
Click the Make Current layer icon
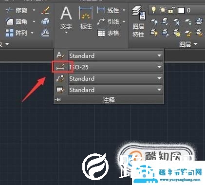[199, 21]
